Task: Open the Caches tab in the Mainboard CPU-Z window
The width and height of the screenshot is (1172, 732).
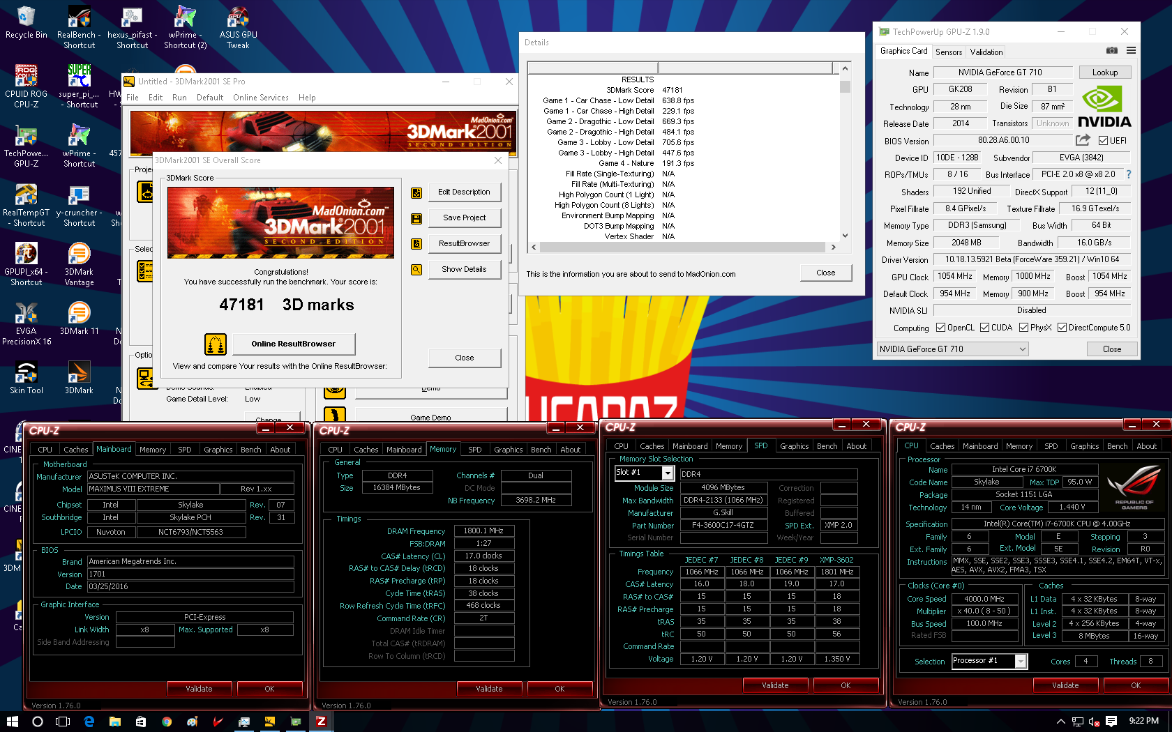Action: click(x=76, y=450)
